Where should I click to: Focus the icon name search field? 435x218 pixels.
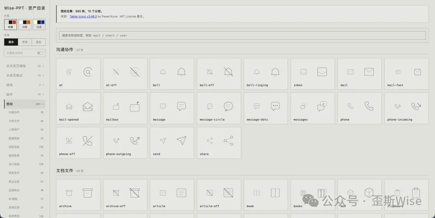pyautogui.click(x=242, y=35)
